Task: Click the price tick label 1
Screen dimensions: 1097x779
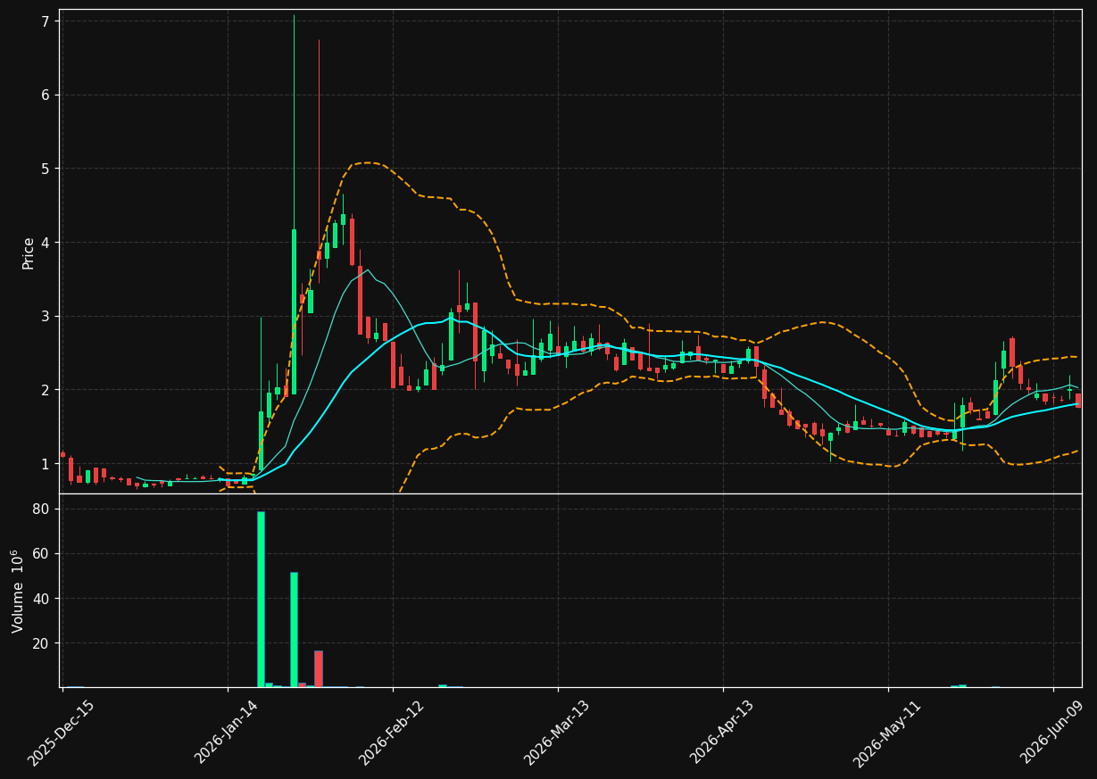Action: [46, 464]
